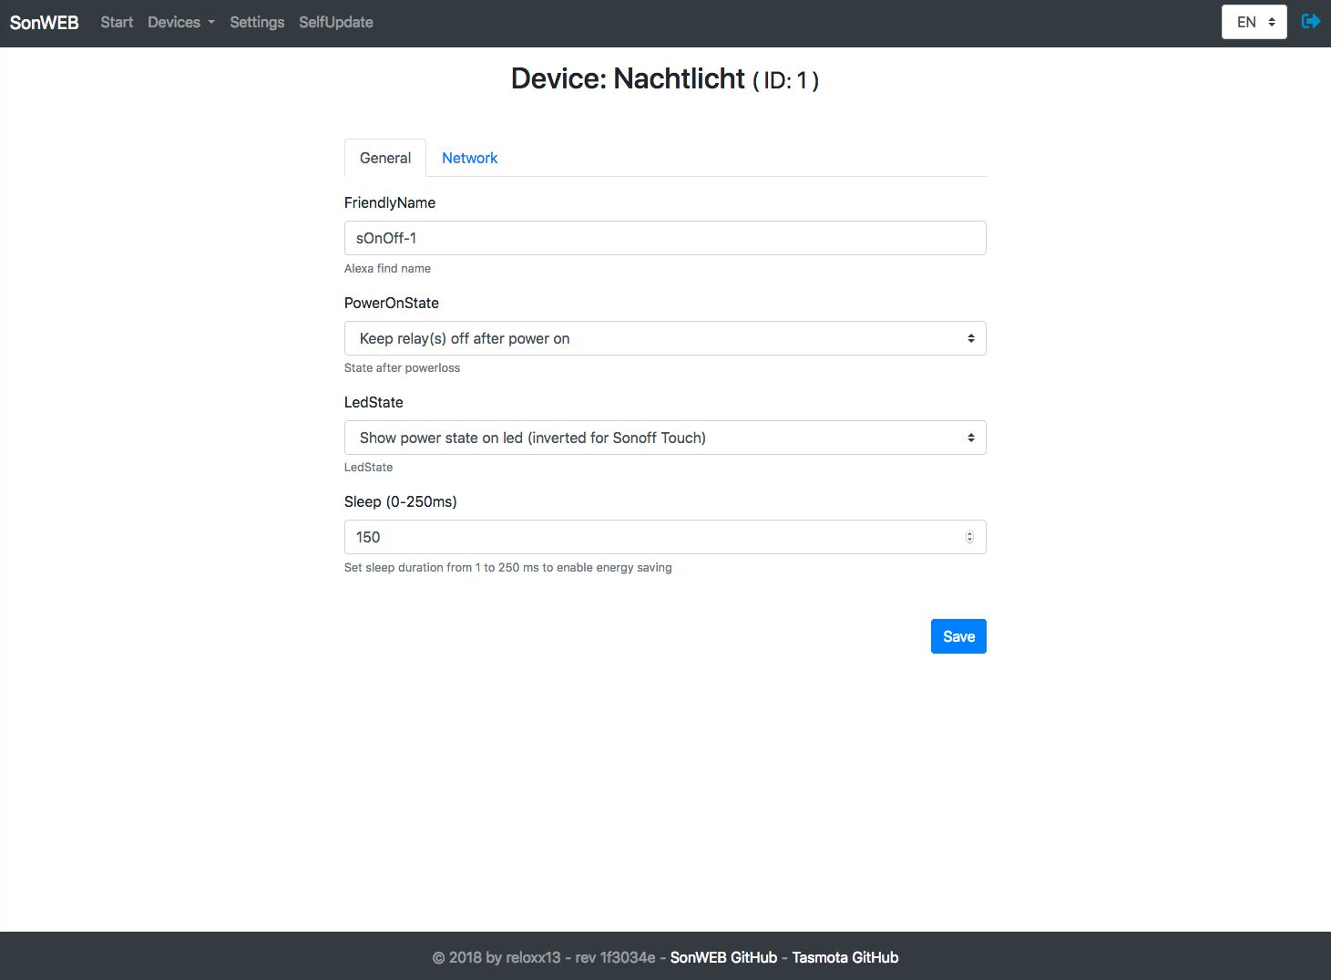Image resolution: width=1331 pixels, height=980 pixels.
Task: Select the General tab
Action: pos(385,158)
